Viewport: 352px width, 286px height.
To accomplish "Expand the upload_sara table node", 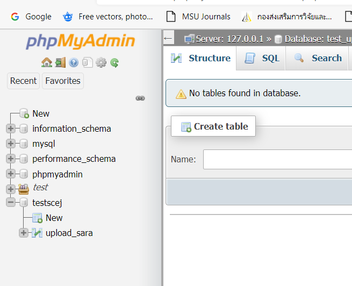I will pos(24,233).
